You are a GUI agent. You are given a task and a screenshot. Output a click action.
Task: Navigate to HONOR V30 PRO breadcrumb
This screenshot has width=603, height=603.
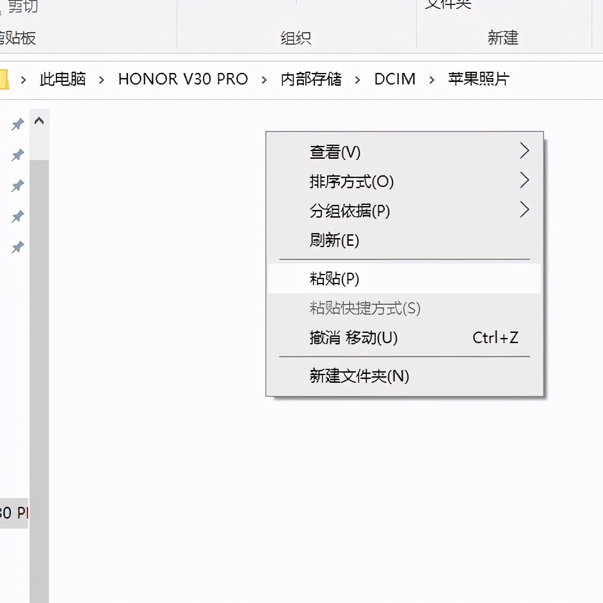[183, 79]
